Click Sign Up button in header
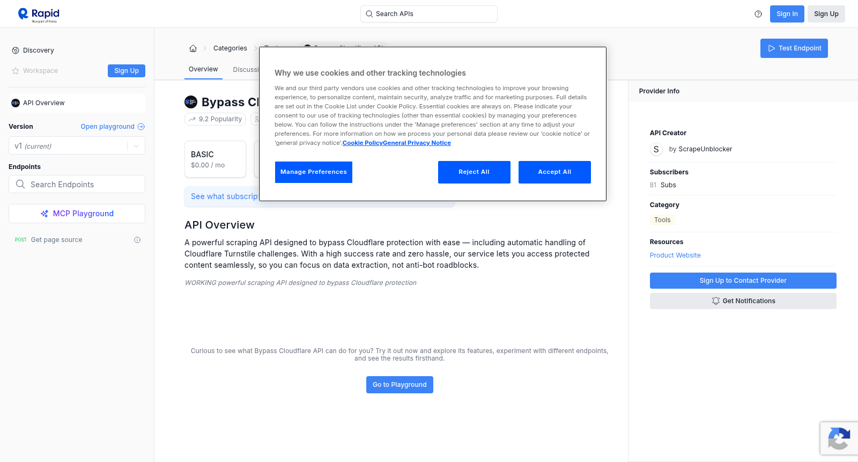858x462 pixels. click(x=826, y=14)
